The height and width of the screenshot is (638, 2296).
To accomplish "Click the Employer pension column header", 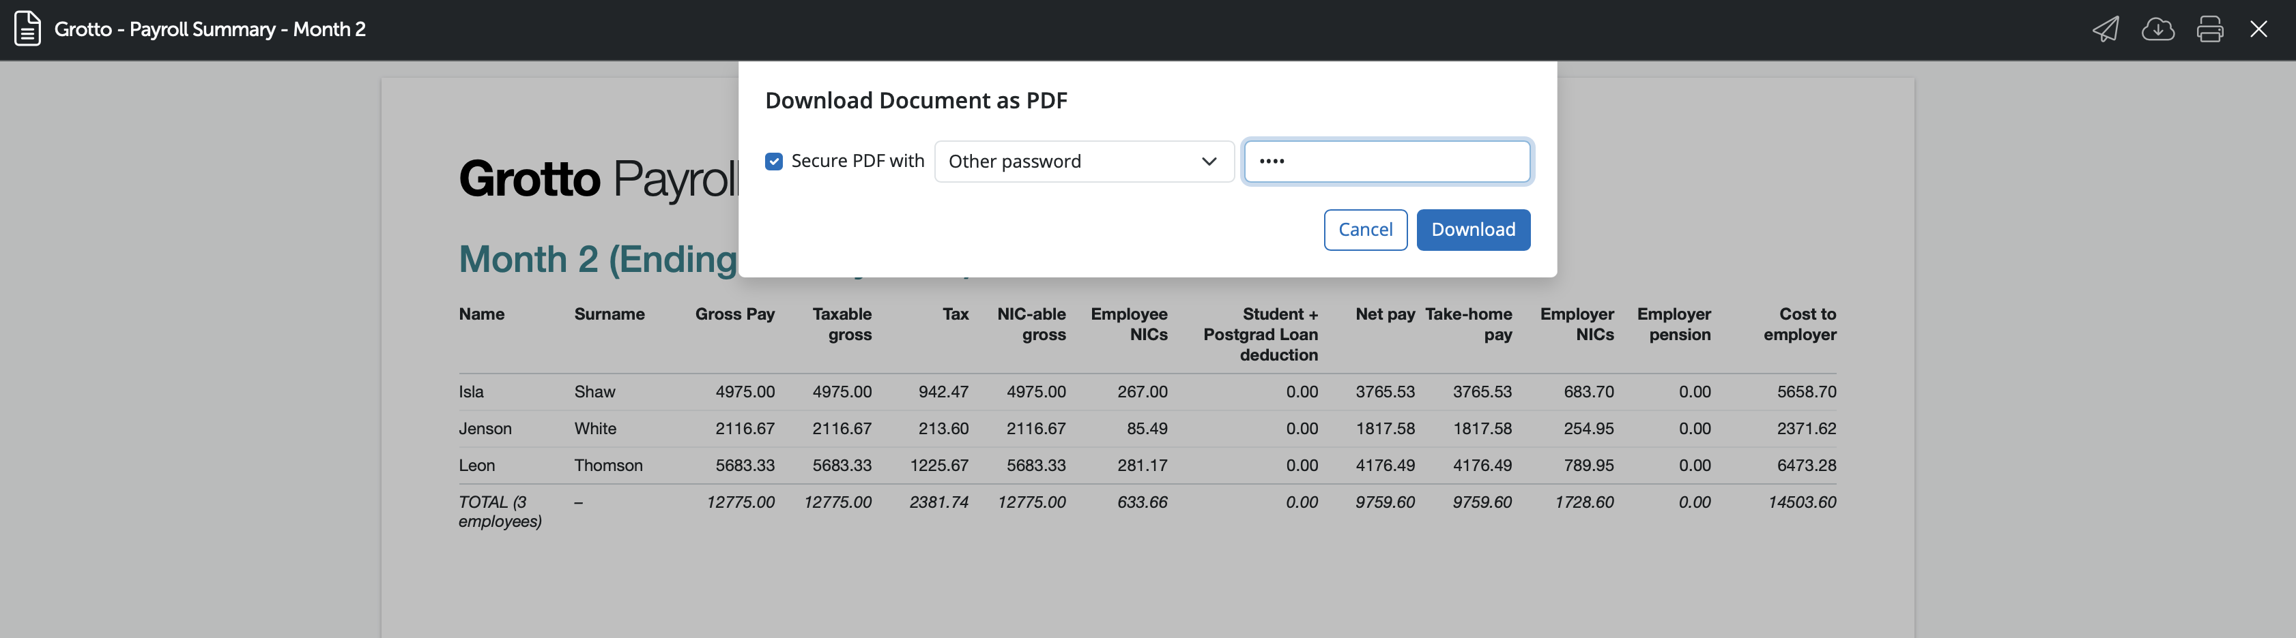I will (1674, 324).
